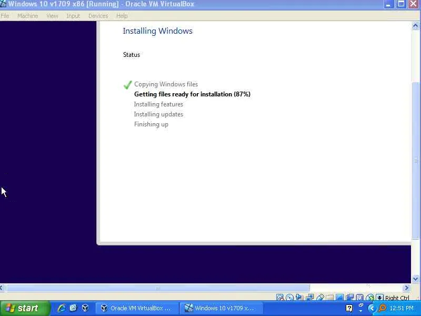421x316 pixels.
Task: Open the Help menu
Action: [x=122, y=16]
